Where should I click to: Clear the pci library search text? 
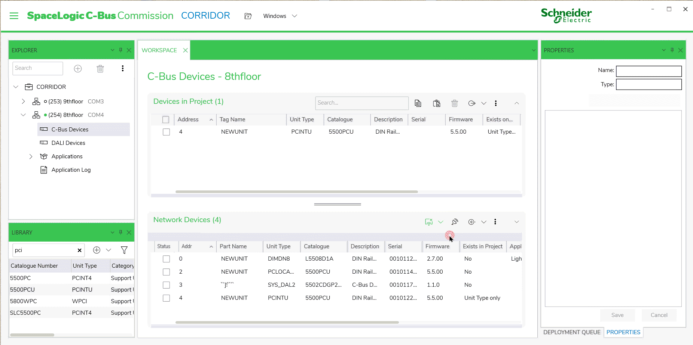click(79, 250)
